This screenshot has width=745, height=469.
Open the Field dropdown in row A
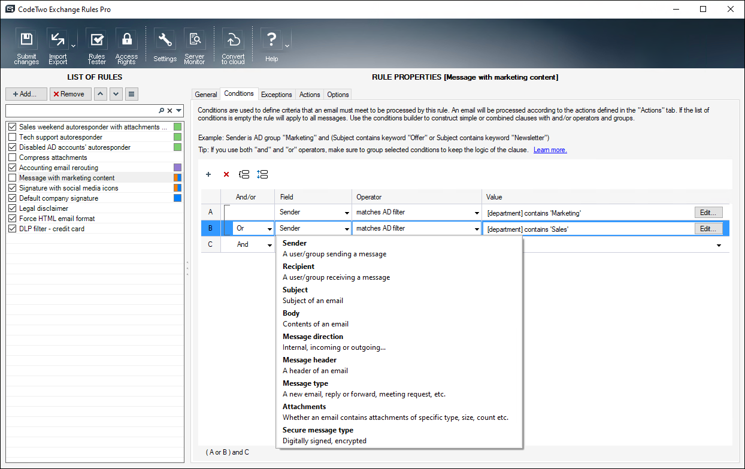(x=347, y=213)
